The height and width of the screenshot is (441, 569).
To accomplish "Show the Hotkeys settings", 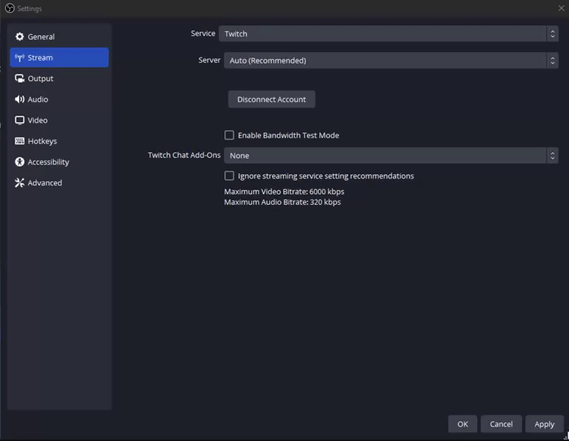I will coord(59,141).
